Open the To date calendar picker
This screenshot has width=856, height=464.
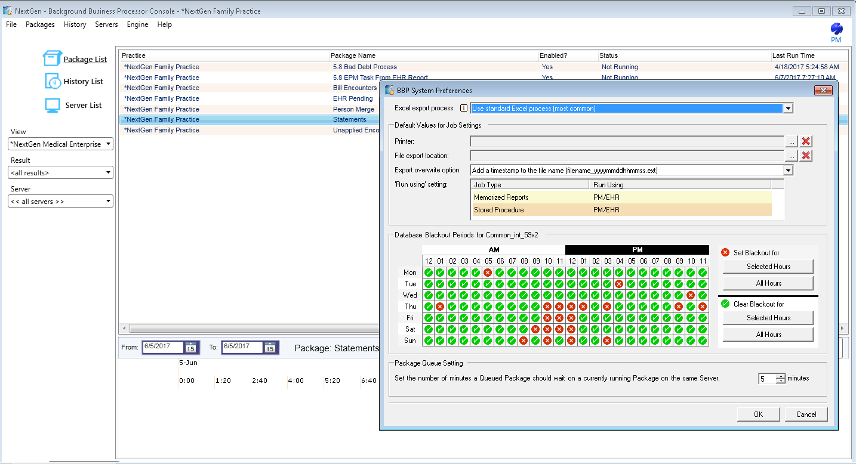pos(270,348)
